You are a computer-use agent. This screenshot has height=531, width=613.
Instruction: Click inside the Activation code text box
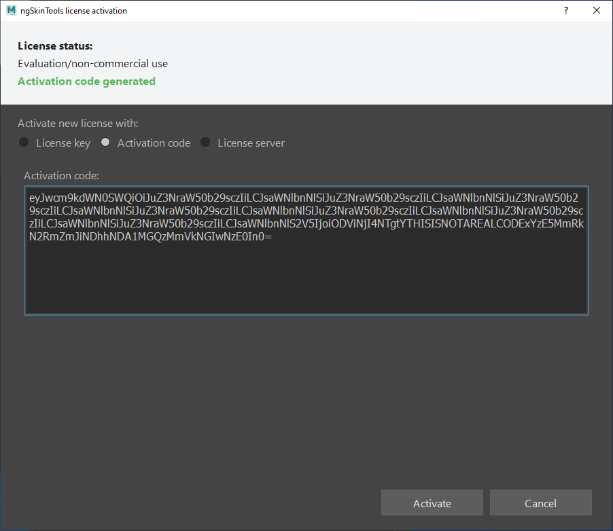pos(306,251)
